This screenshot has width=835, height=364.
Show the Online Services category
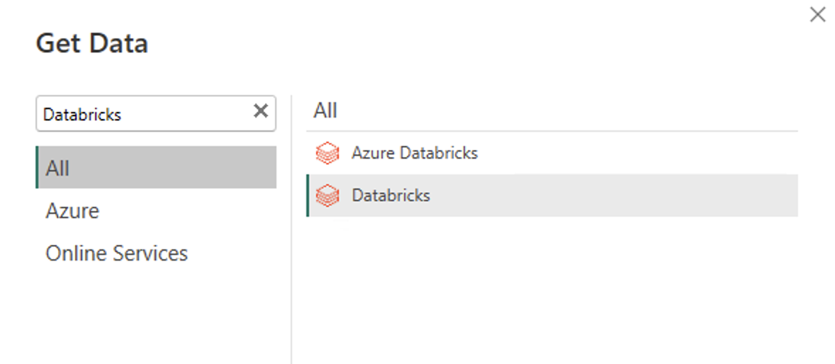(116, 254)
